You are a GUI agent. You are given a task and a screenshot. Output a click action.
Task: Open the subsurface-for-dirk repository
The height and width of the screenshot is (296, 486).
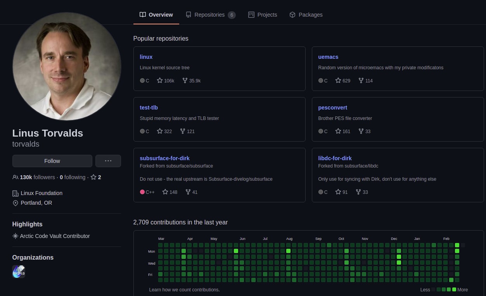[x=165, y=158]
